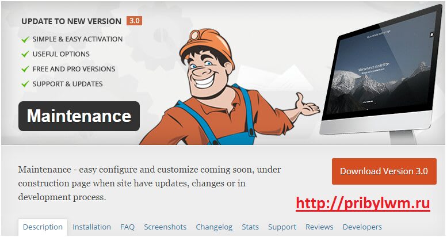Image resolution: width=447 pixels, height=237 pixels.
Task: Click the checkmark beside Free and Pro Versions
Action: (25, 69)
